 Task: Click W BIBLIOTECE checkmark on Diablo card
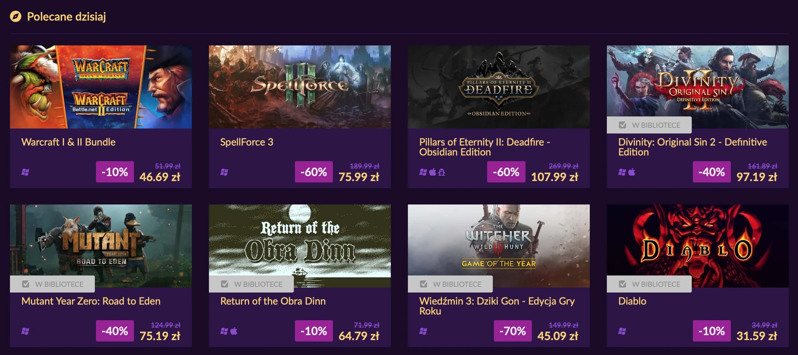click(x=622, y=284)
